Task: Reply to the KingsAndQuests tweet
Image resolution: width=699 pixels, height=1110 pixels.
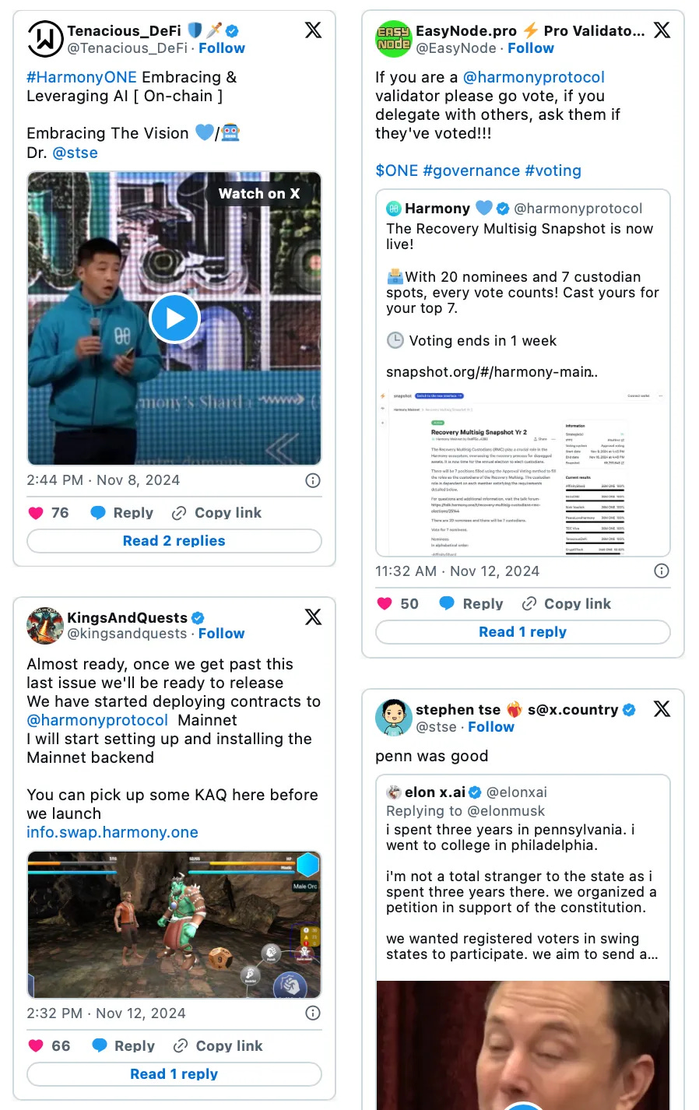Action: coord(123,1045)
